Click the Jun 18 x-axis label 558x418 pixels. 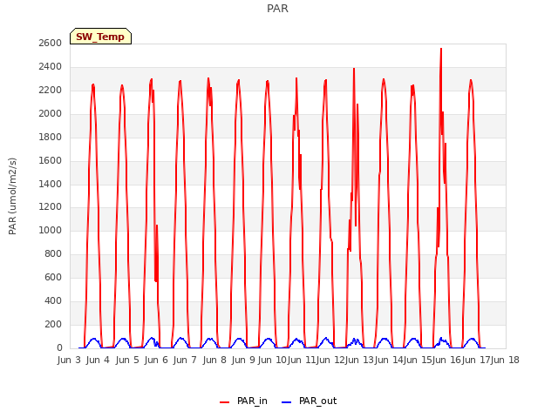[x=505, y=360]
